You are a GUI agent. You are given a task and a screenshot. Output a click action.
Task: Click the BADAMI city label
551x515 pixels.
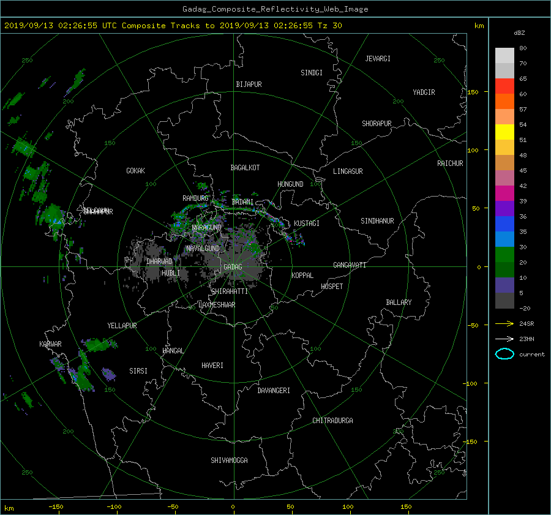coord(242,202)
